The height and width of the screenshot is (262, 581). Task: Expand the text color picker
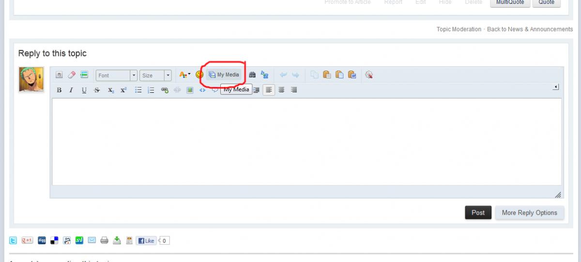coord(185,75)
